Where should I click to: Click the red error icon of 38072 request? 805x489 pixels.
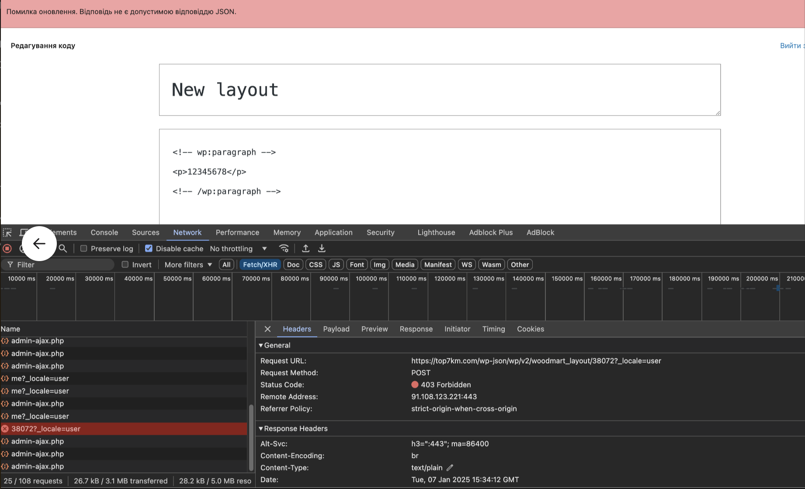[x=5, y=429]
